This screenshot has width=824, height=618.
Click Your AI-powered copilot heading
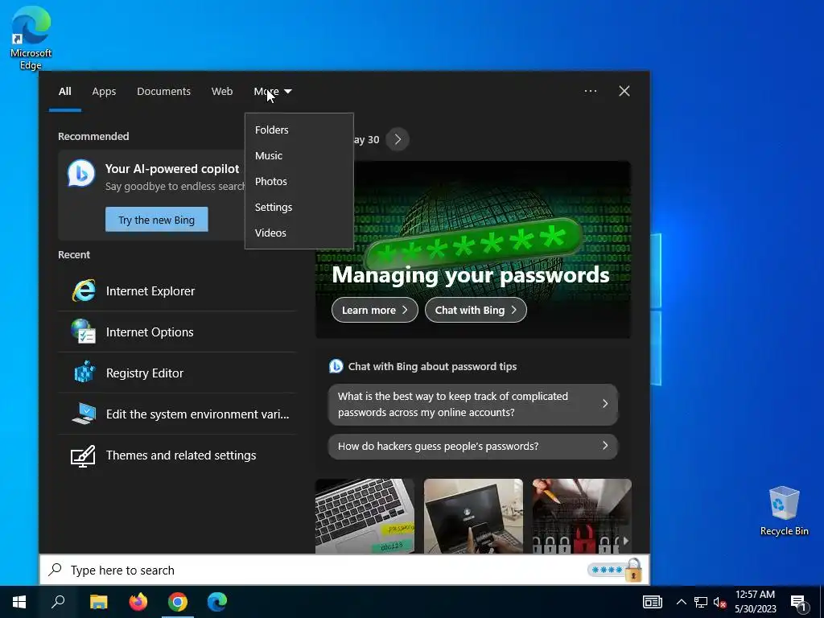pos(172,169)
